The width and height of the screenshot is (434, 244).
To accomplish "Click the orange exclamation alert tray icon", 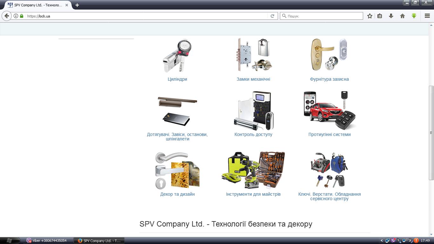I will coord(416,241).
